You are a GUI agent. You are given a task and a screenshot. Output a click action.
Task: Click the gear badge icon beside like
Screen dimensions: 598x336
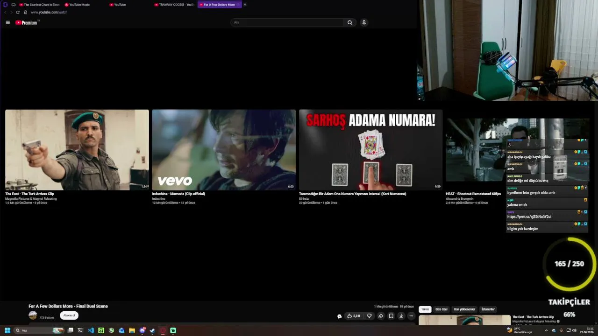(340, 316)
